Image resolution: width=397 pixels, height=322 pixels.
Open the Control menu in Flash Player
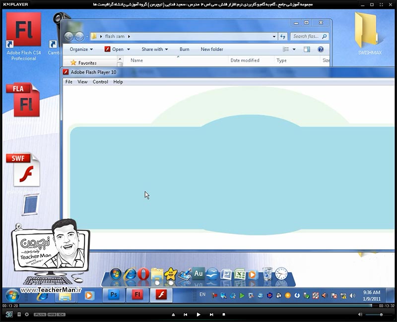tap(100, 82)
